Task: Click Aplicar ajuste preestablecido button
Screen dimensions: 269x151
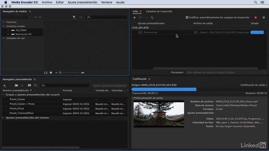Action: tap(110, 86)
